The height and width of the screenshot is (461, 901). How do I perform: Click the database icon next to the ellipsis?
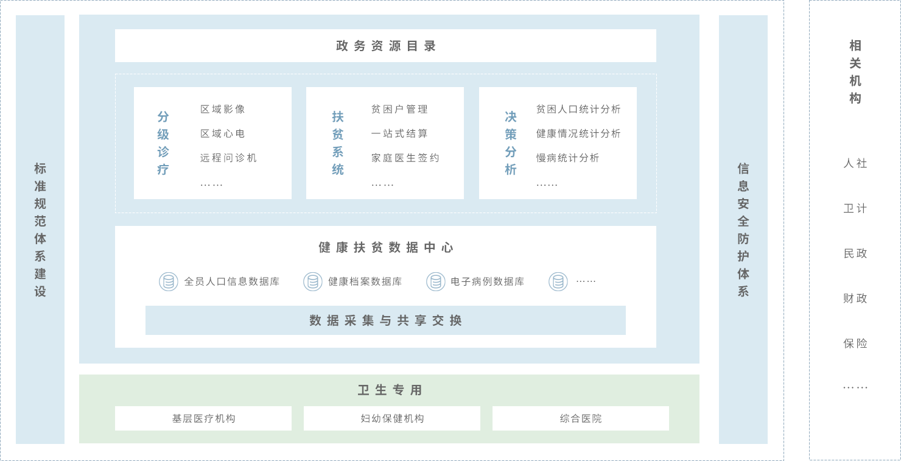tap(558, 281)
